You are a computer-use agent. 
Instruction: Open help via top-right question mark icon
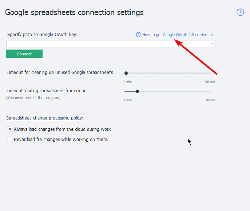240,12
